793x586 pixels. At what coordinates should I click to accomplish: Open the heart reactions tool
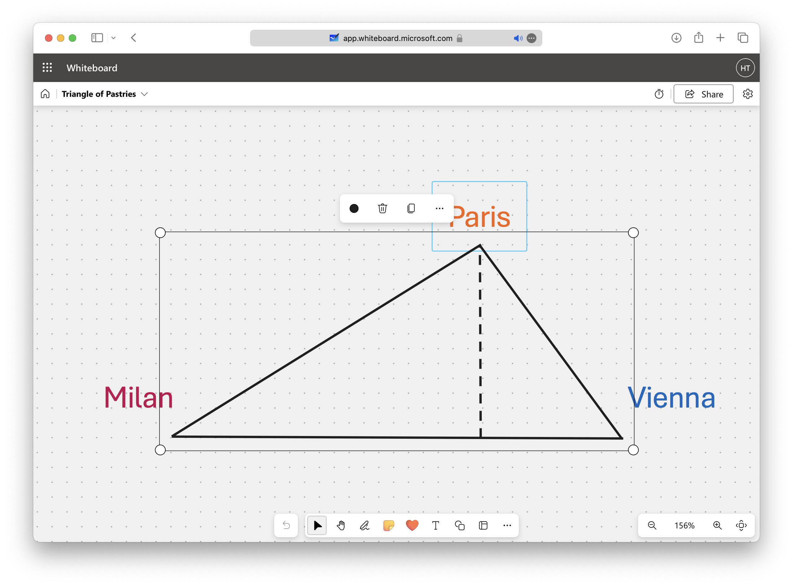(412, 525)
